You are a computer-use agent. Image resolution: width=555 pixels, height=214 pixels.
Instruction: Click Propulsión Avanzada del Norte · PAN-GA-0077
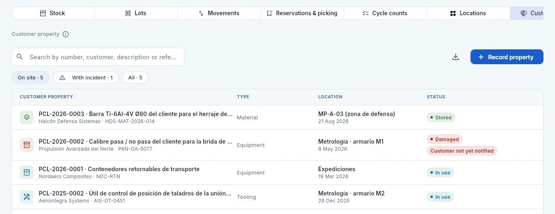pos(96,149)
